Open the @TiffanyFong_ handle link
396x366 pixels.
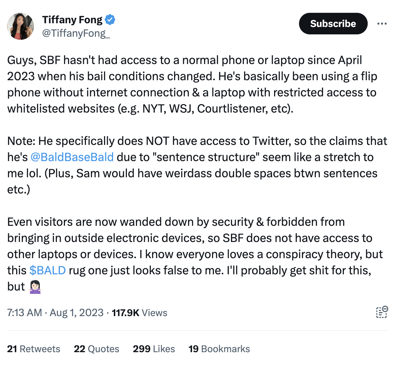pos(76,33)
